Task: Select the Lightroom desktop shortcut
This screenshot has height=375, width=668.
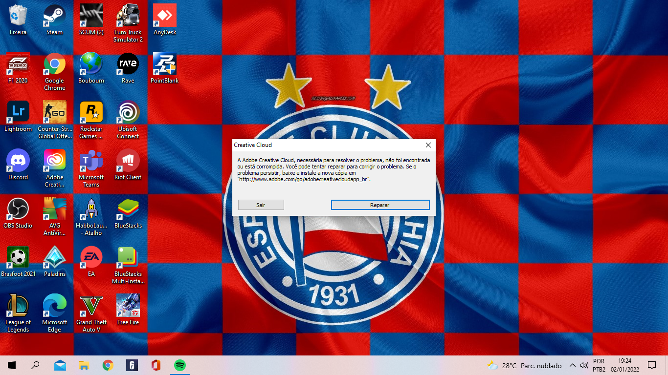Action: tap(18, 117)
